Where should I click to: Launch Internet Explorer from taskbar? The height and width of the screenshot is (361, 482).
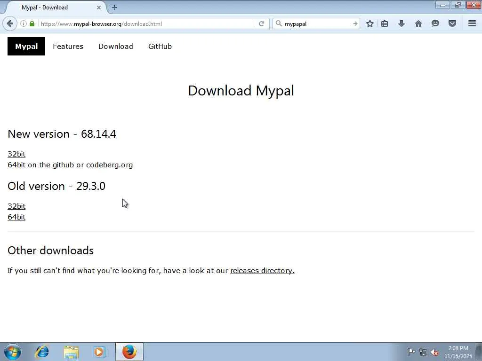point(42,352)
